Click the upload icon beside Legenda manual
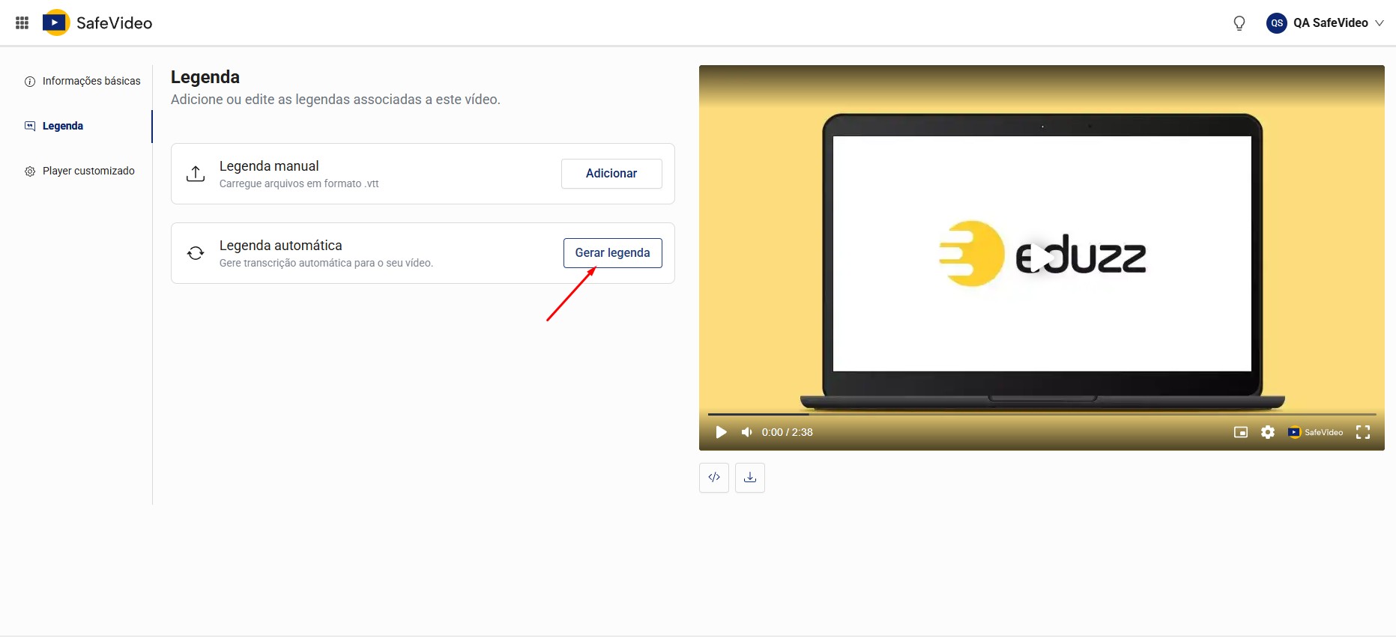 click(x=196, y=174)
